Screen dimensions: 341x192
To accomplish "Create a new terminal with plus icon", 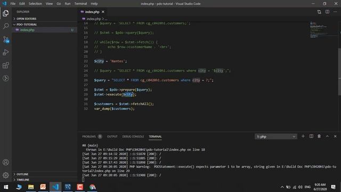I will pos(303,137).
